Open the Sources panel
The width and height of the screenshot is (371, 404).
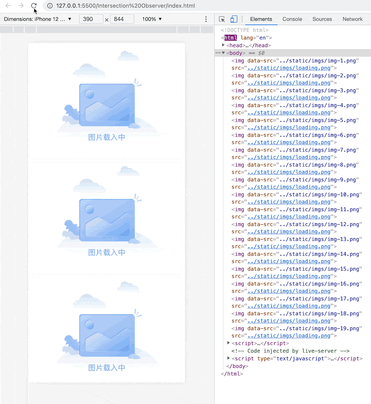coord(322,19)
